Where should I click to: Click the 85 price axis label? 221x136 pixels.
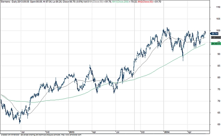(219, 66)
